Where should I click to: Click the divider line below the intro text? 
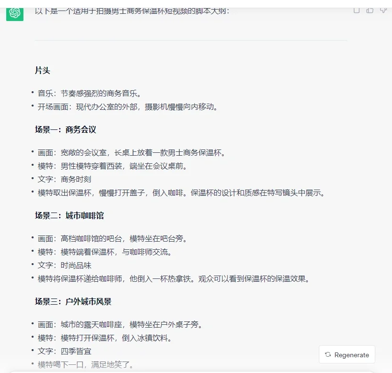click(x=191, y=41)
